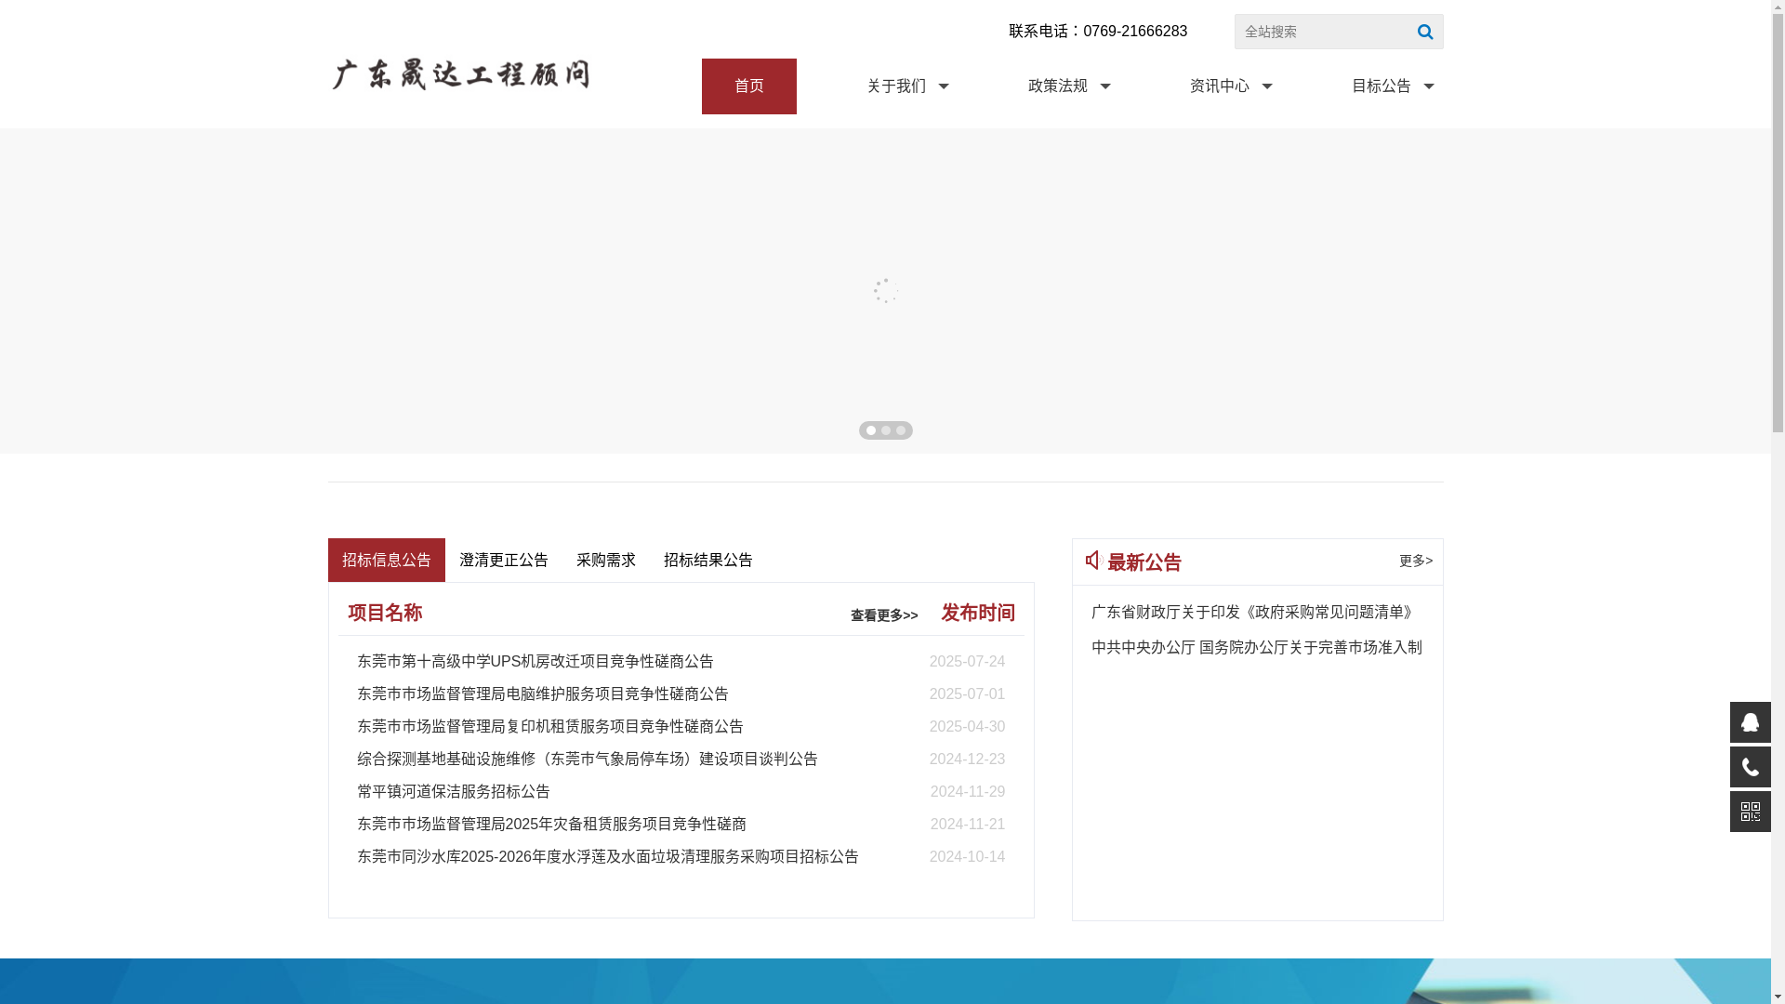This screenshot has height=1004, width=1785.
Task: Click the 查看更多>> link
Action: tap(882, 614)
